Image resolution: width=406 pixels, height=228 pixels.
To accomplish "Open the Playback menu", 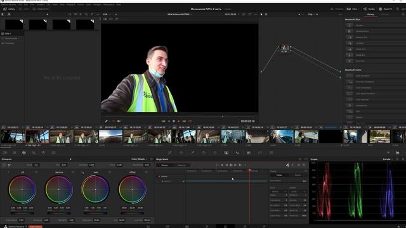I will (70, 4).
